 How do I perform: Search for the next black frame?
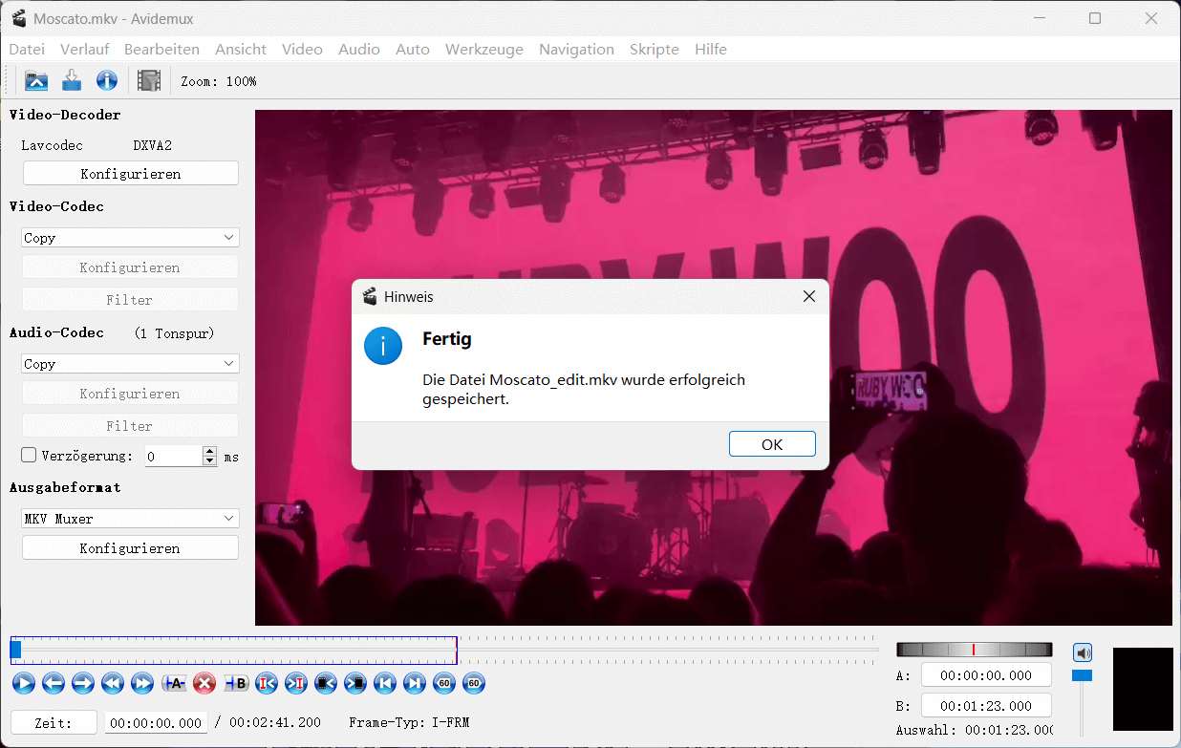[355, 683]
